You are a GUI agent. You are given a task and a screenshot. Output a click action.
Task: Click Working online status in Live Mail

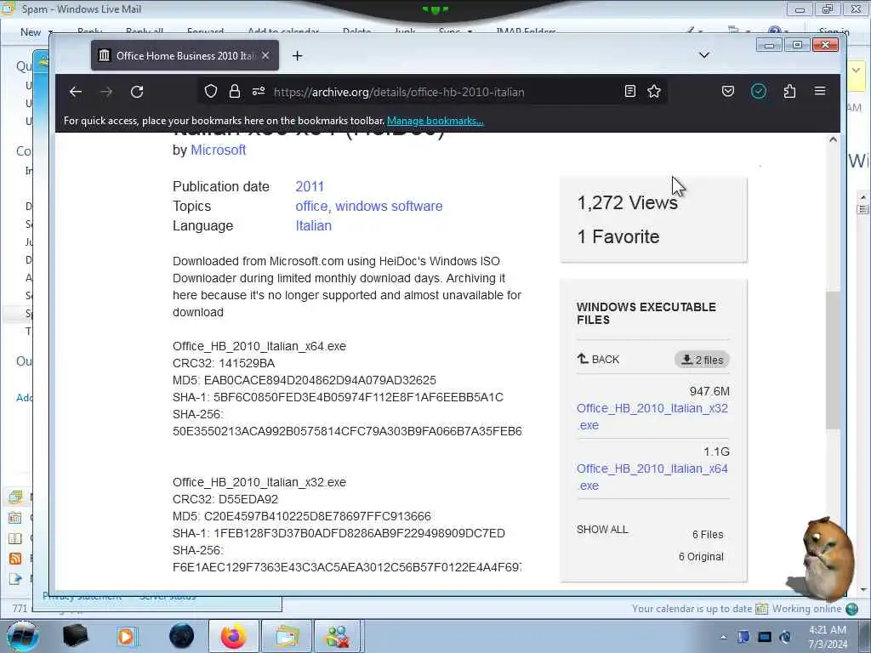click(806, 609)
